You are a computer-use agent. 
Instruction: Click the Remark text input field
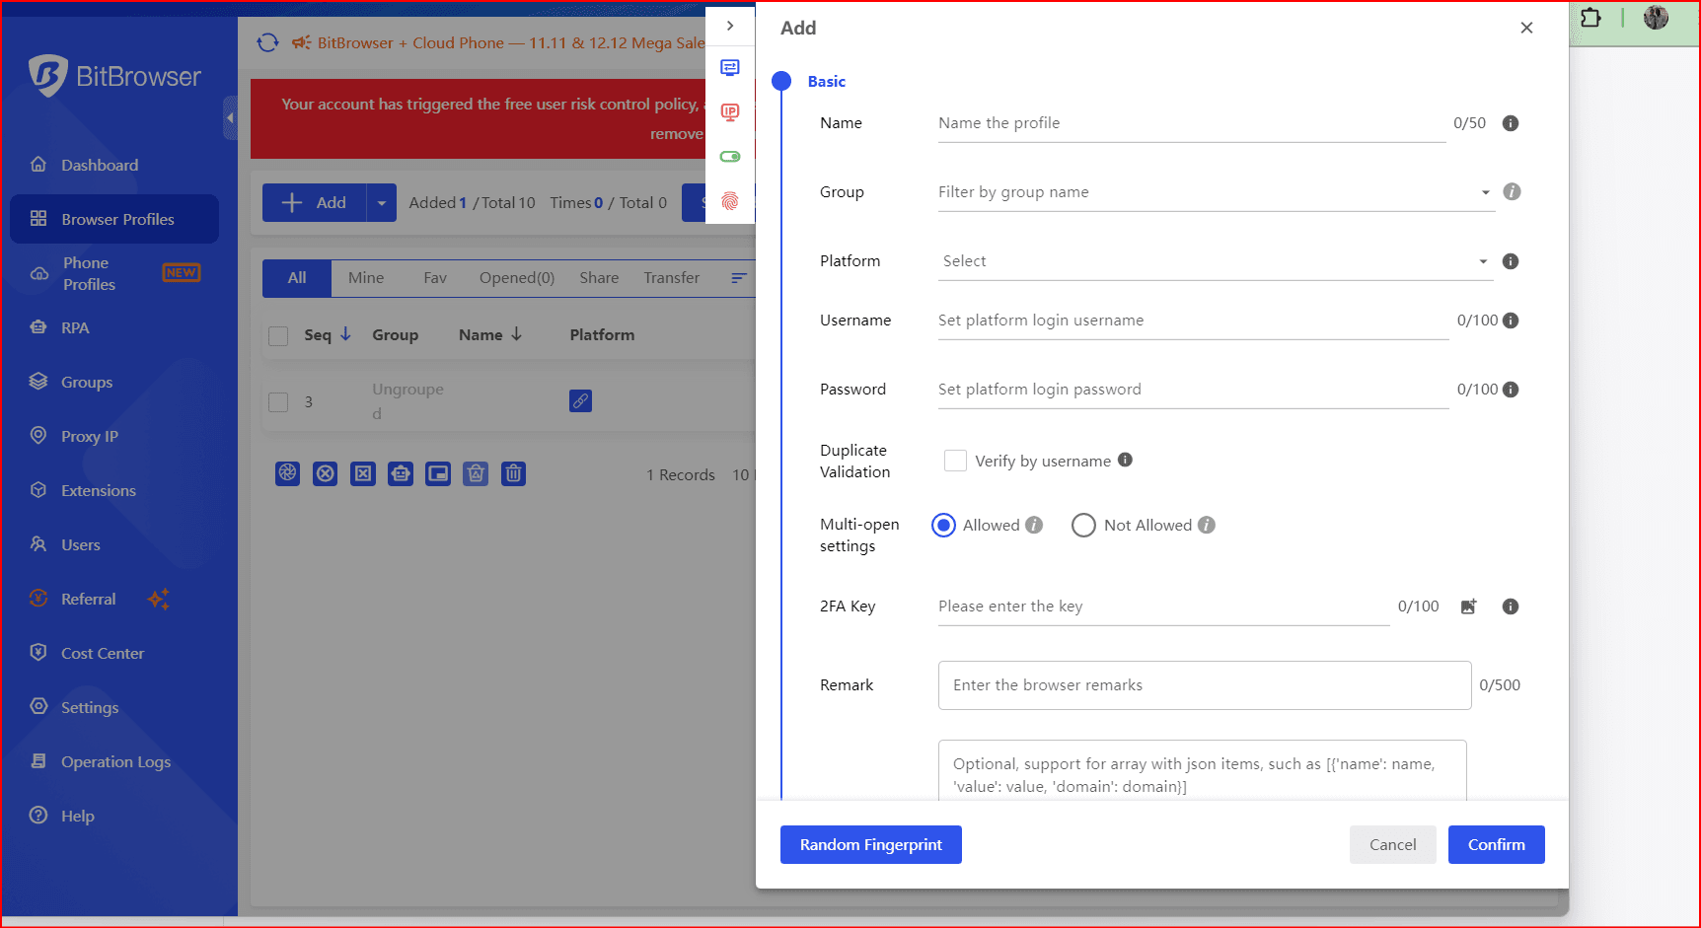pyautogui.click(x=1204, y=685)
